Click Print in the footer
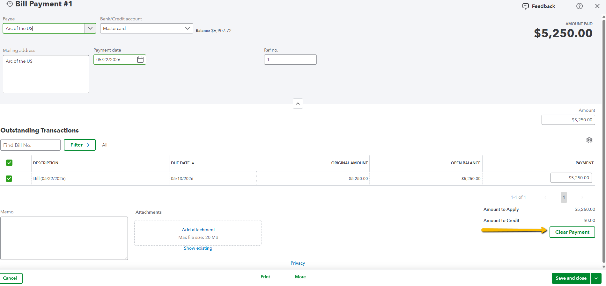Image resolution: width=606 pixels, height=286 pixels. [x=265, y=277]
